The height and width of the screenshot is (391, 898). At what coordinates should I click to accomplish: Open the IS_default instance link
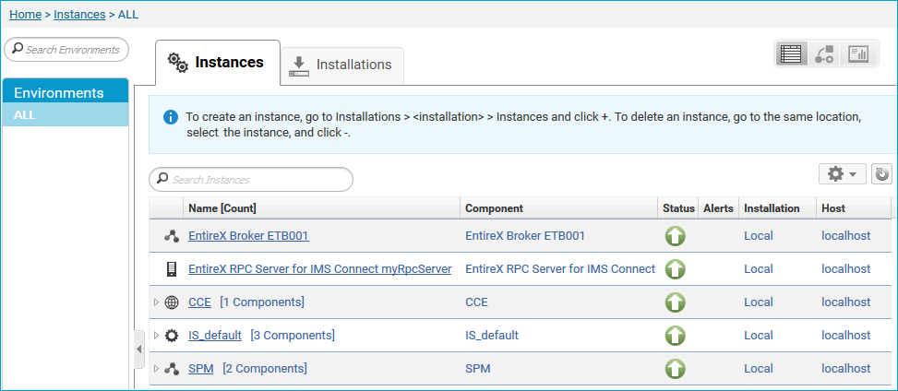tap(215, 336)
